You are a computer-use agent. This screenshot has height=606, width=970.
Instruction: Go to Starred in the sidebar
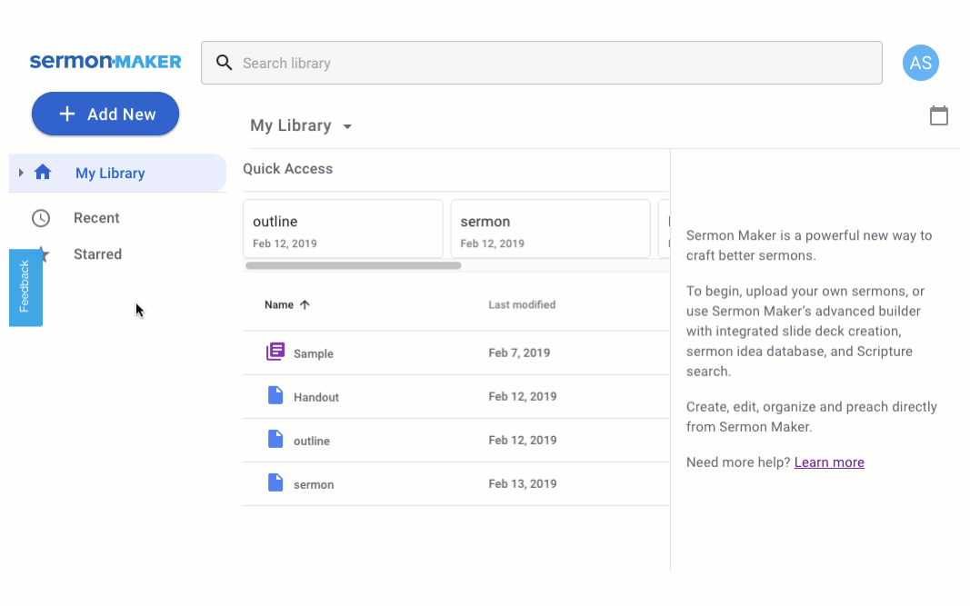(98, 254)
